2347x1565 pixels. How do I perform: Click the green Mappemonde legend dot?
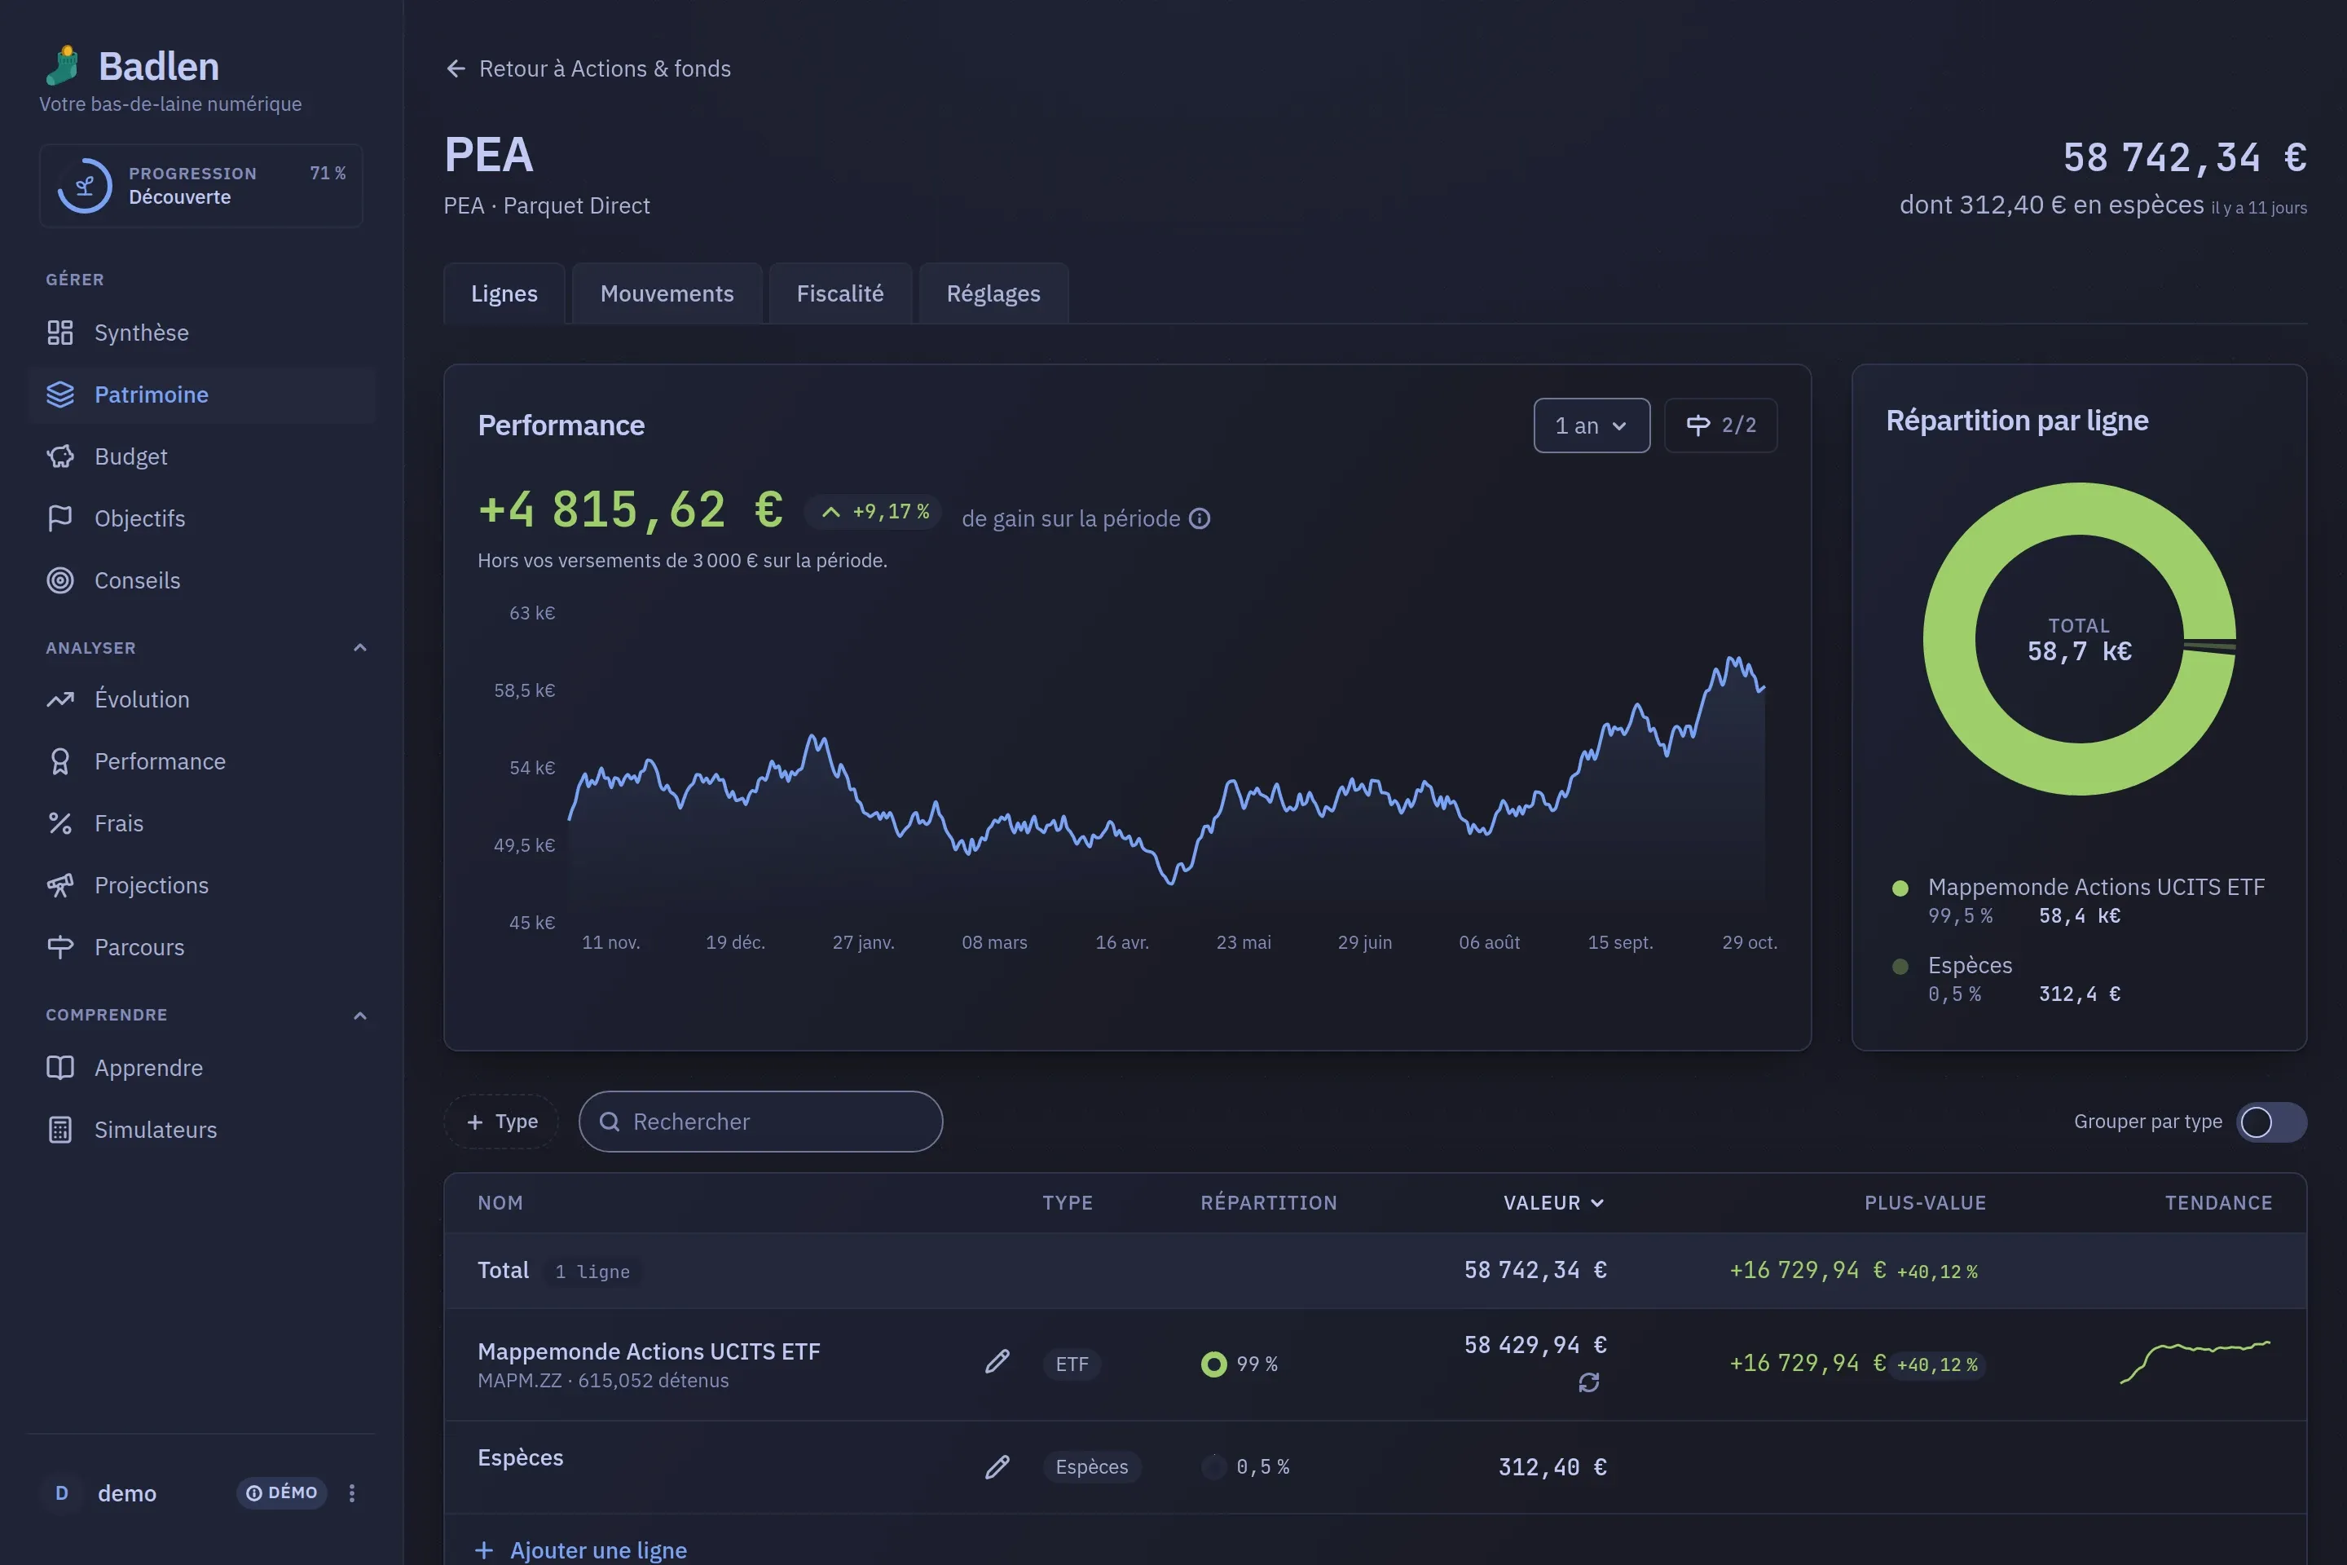pyautogui.click(x=1900, y=888)
